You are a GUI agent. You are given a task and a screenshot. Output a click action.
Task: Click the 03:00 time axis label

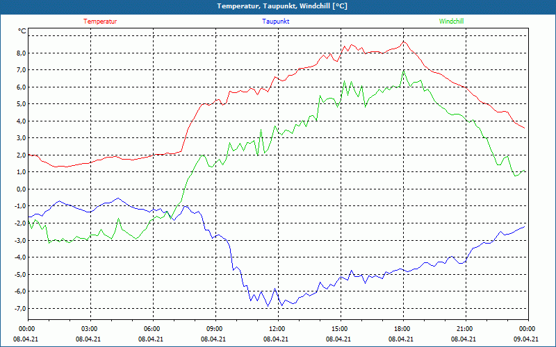pos(90,329)
